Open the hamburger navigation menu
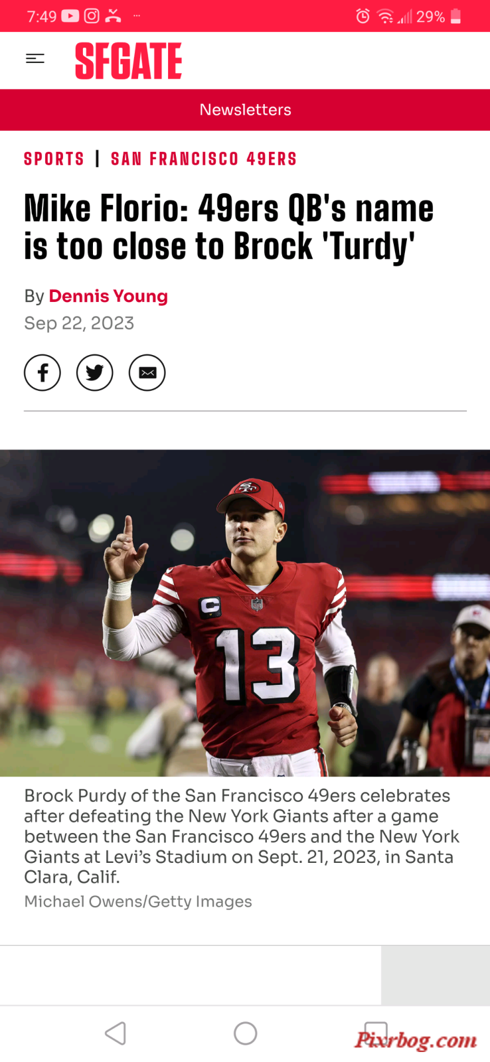 tap(35, 59)
